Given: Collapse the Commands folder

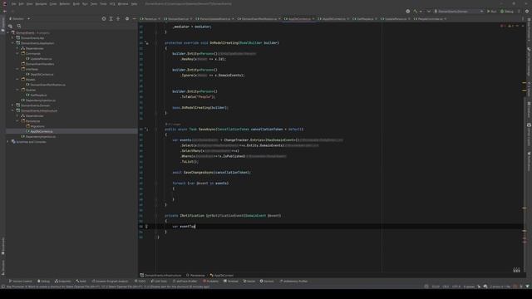Looking at the screenshot, I should coord(17,53).
